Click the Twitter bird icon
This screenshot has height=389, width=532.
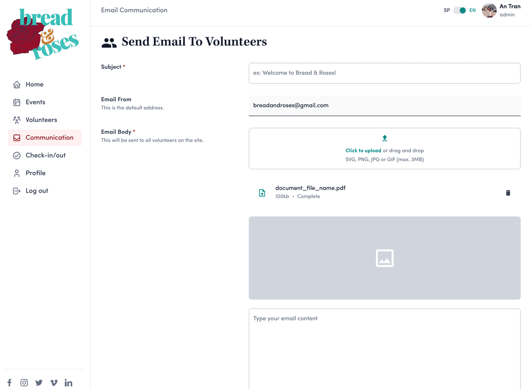39,382
